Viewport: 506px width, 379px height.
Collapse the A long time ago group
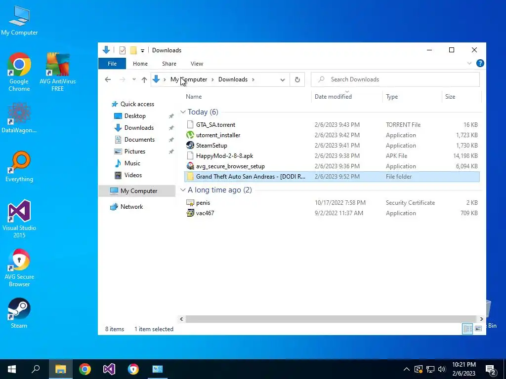coord(183,190)
